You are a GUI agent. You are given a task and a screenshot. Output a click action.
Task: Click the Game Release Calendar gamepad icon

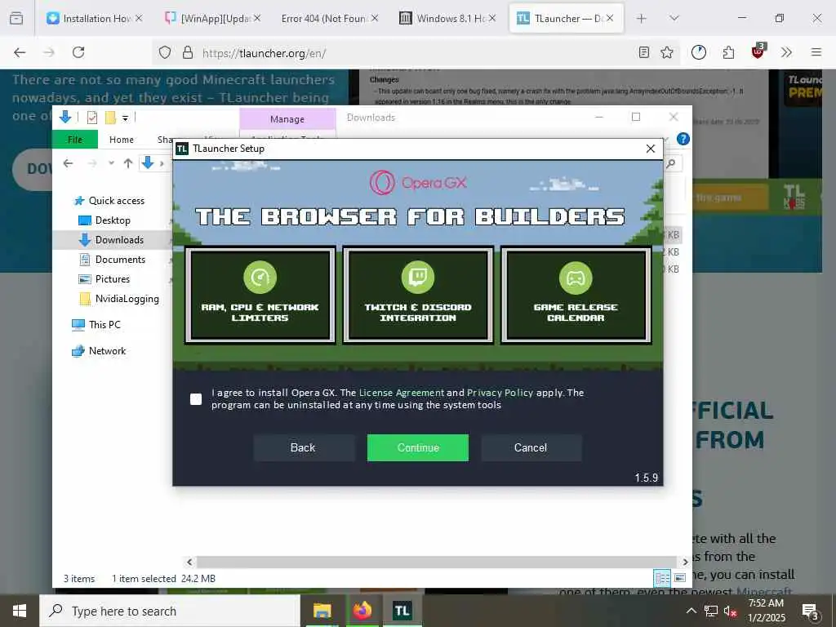tap(576, 278)
